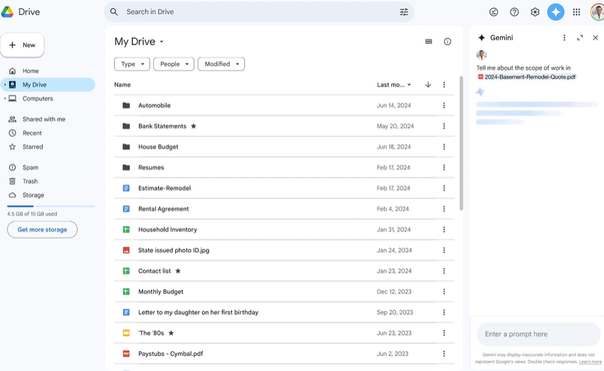Click the Gemini sparkle icon in top bar

coord(555,12)
